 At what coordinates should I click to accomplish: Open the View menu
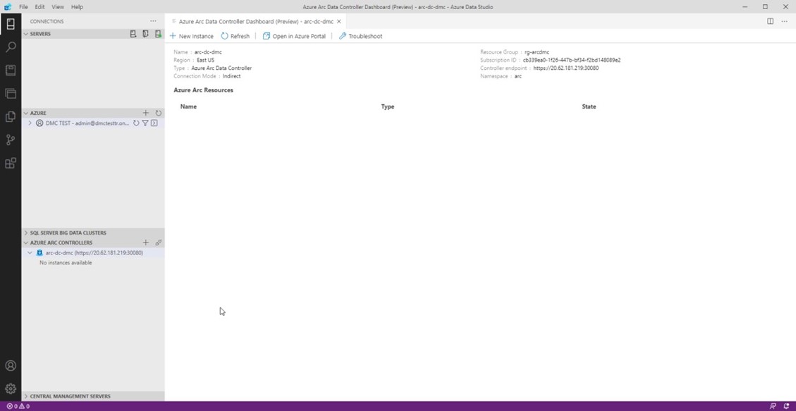click(58, 7)
